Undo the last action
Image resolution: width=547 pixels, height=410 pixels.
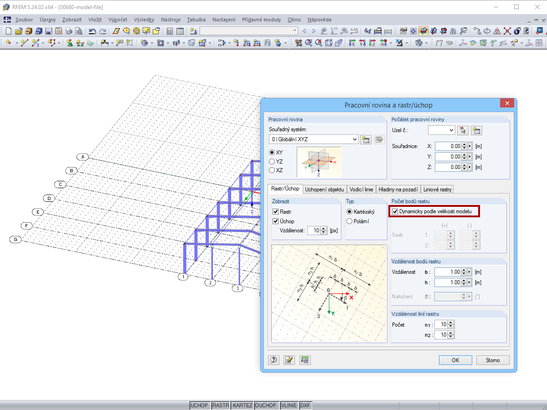point(92,31)
